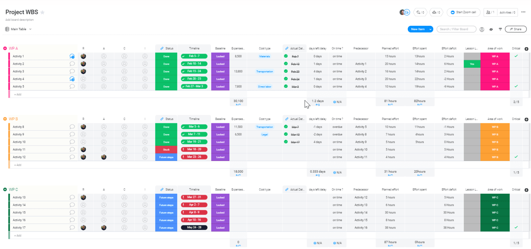Click the Activity 14 predecessor cell of Activity 15
This screenshot has width=531, height=249.
click(x=361, y=212)
